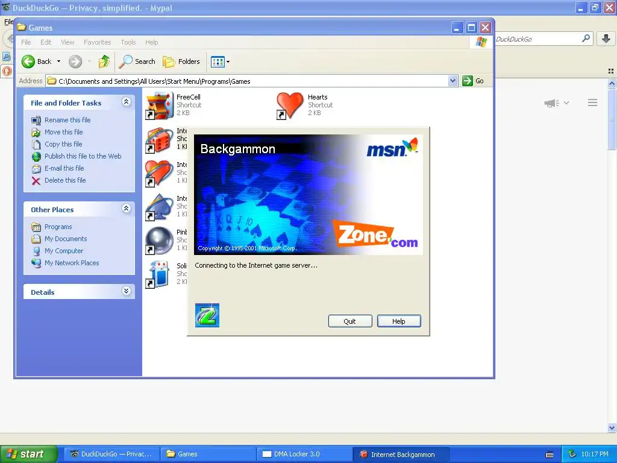The image size is (617, 463).
Task: Expand the Address bar dropdown
Action: [x=453, y=81]
